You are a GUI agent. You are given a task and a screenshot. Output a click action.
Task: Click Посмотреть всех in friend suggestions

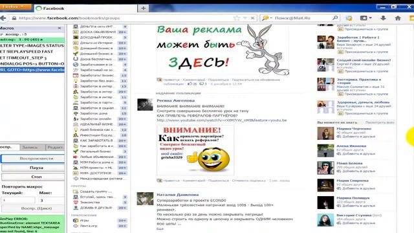pyautogui.click(x=380, y=122)
